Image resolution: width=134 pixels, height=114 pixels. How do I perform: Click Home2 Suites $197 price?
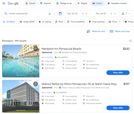tap(126, 84)
